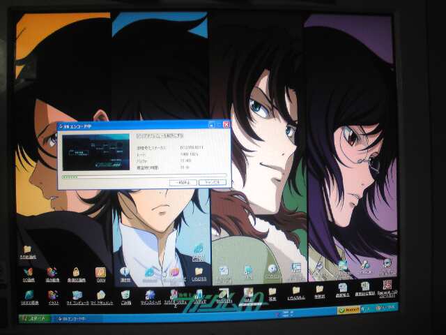Open the teal figure icon beside CD icon
The height and width of the screenshot is (335, 446).
(248, 271)
